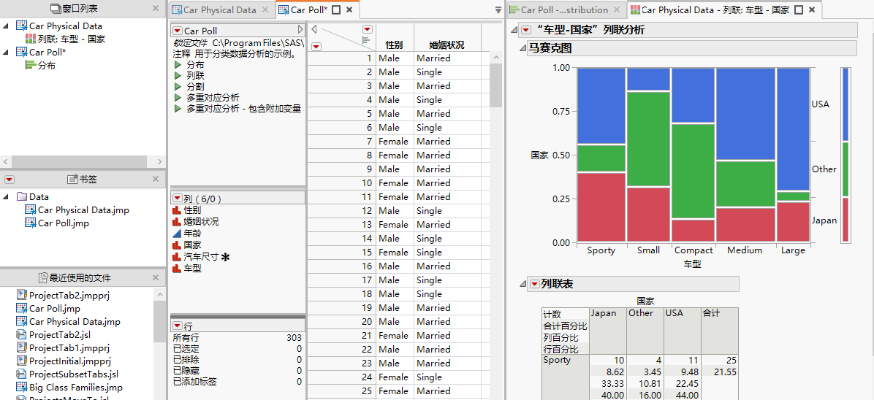
Task: Click the nominal icon beside 汽车尺寸 column
Action: pyautogui.click(x=178, y=256)
